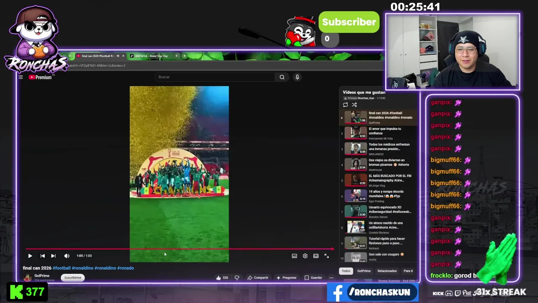Switch the player to theater mode
Screen dimensions: 538x303
pos(316,256)
